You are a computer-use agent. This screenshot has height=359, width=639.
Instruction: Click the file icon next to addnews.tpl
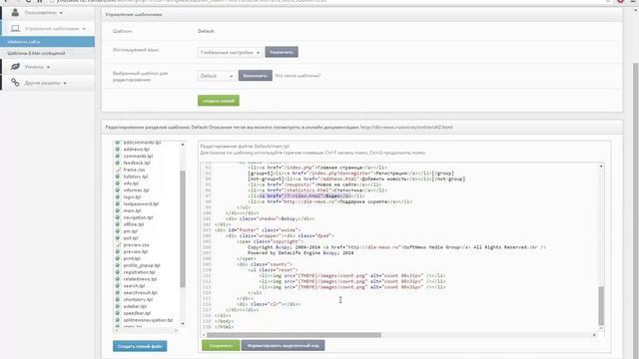coord(118,150)
